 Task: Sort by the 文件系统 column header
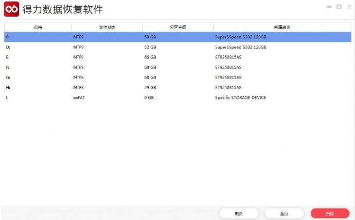(107, 27)
